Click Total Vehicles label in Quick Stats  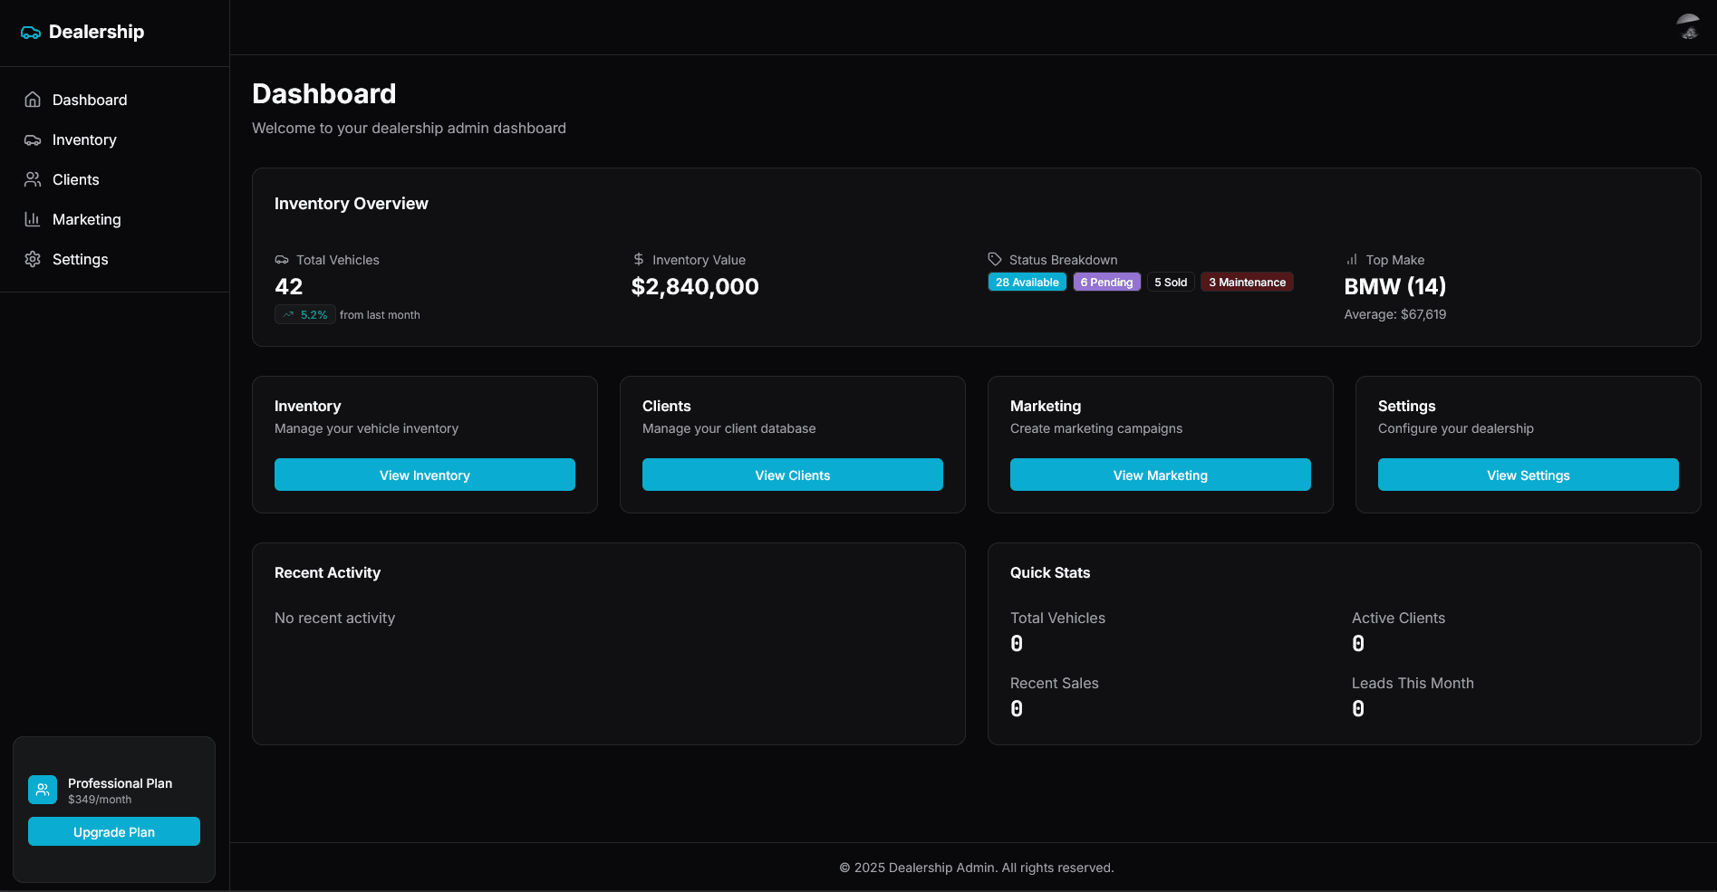click(x=1057, y=618)
